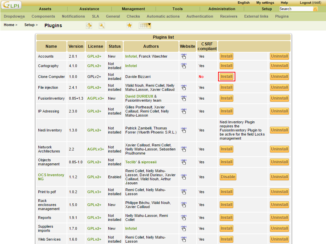Viewport: 326px width, 244px height.
Task: Click the add plus icon
Action: click(89, 26)
